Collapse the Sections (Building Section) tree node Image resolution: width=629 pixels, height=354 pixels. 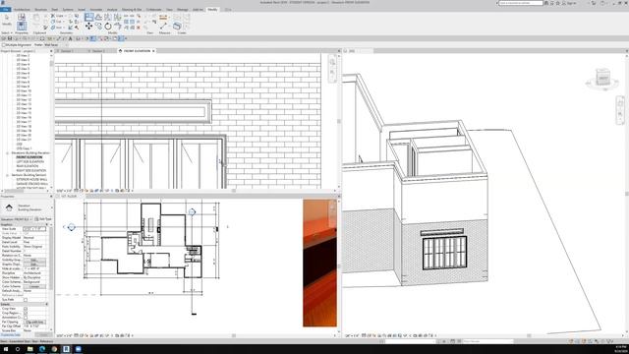point(8,175)
